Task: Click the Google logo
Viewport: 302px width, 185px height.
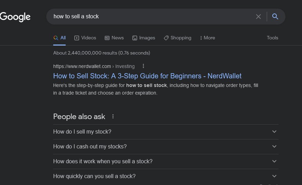Action: point(15,17)
